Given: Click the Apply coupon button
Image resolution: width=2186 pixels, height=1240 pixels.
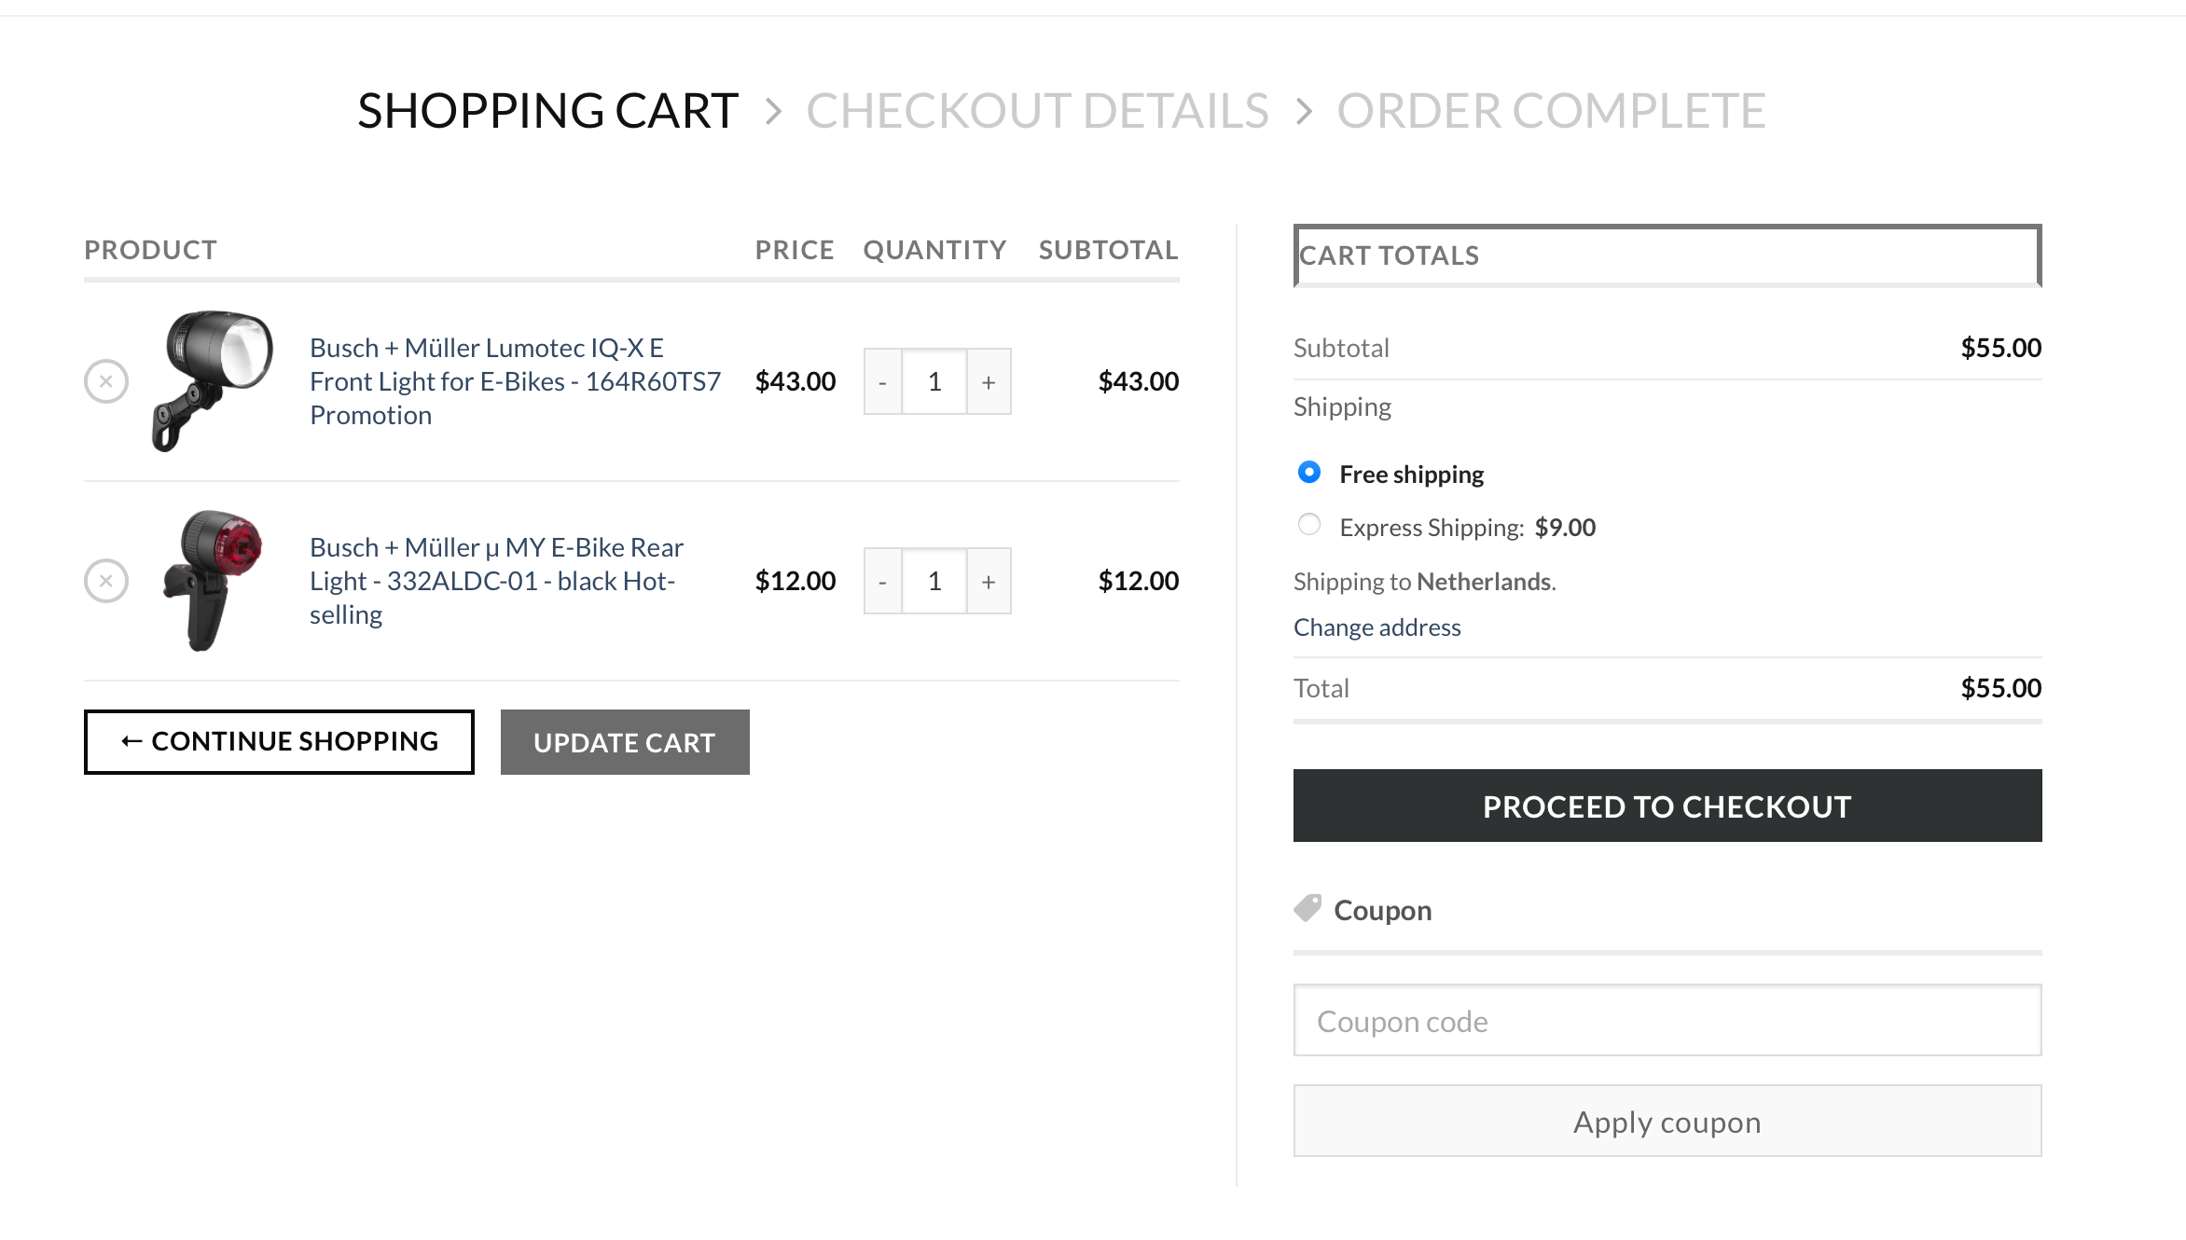Looking at the screenshot, I should [1667, 1122].
